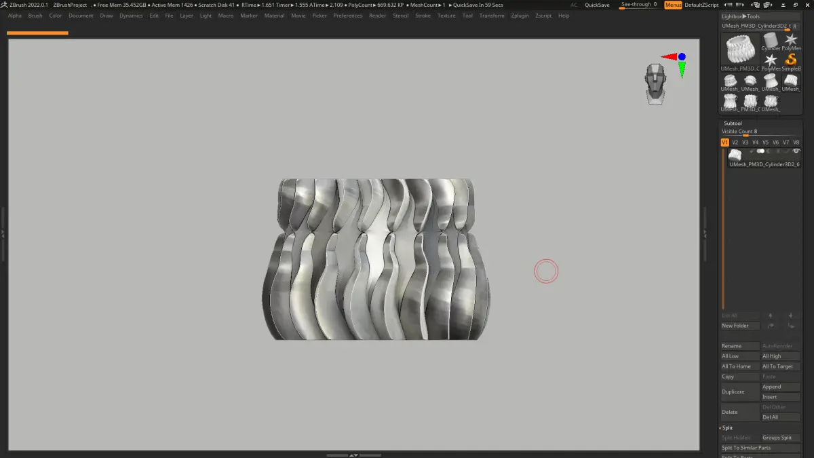The height and width of the screenshot is (458, 814).
Task: Adjust the See-through slider
Action: pos(639,5)
